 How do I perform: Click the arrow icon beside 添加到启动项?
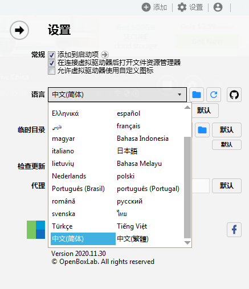click(105, 55)
